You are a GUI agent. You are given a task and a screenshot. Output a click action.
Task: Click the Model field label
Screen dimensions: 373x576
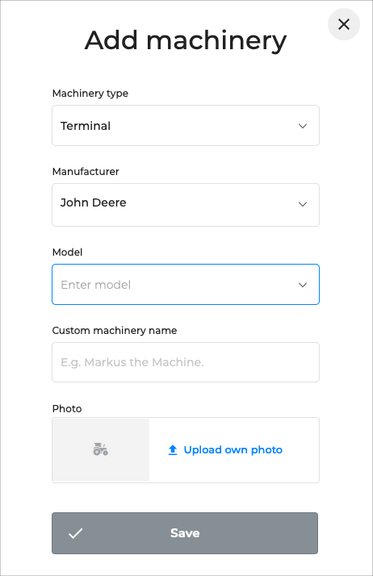point(67,253)
